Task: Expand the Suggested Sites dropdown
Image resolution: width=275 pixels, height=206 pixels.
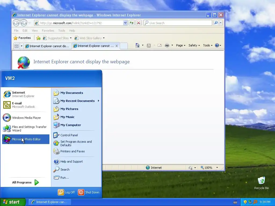Action: tap(71, 38)
